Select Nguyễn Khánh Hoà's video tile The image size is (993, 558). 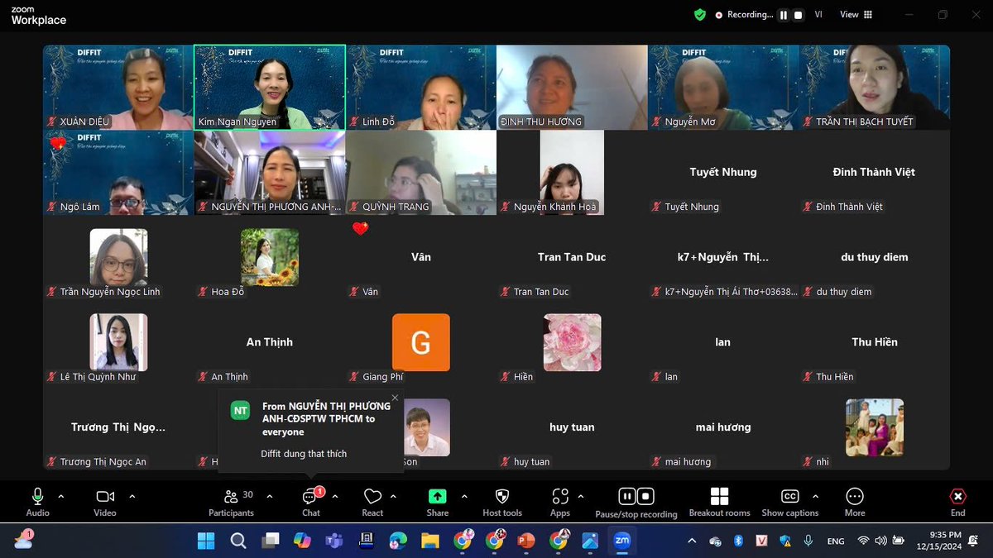pos(573,173)
